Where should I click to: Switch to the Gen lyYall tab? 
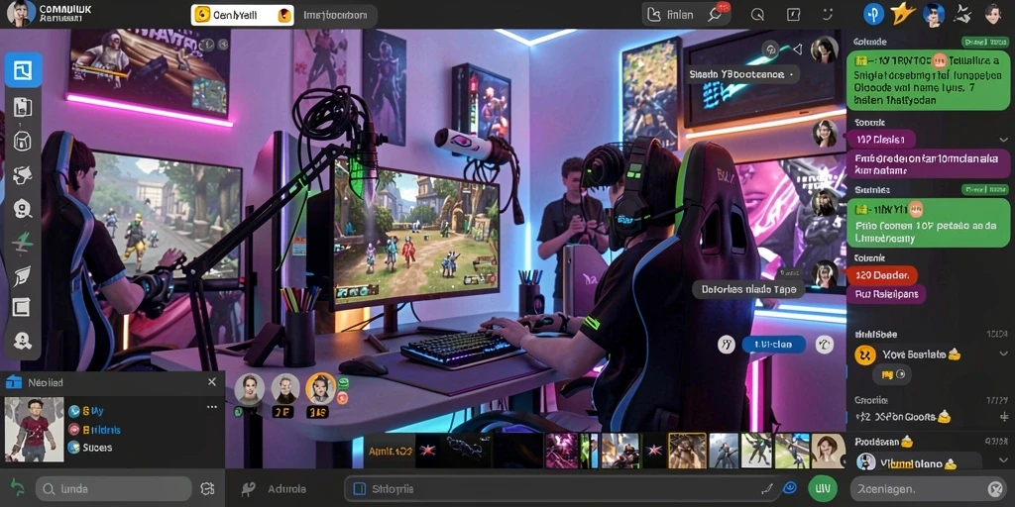coord(242,15)
